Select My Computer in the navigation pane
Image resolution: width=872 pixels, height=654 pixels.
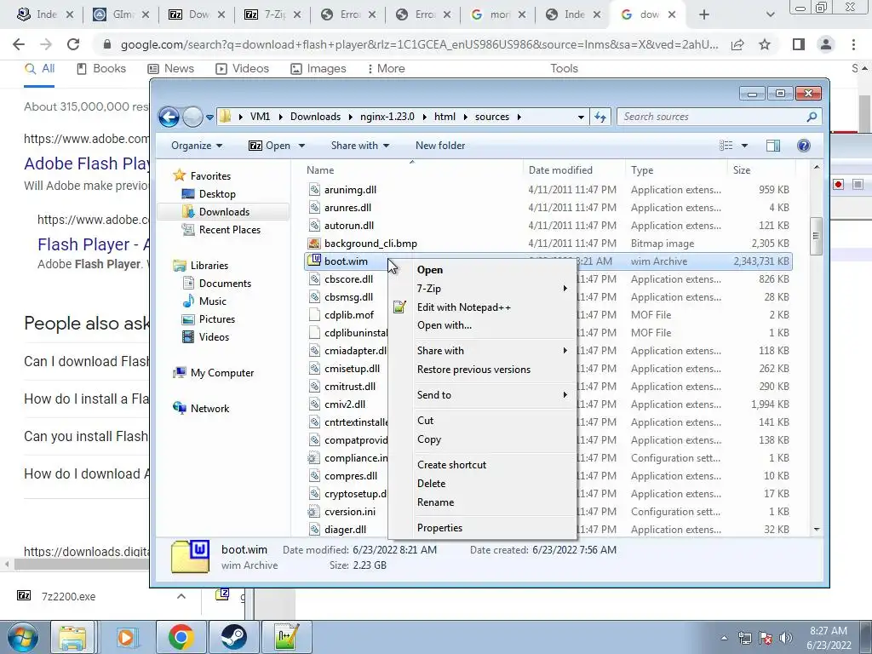222,373
